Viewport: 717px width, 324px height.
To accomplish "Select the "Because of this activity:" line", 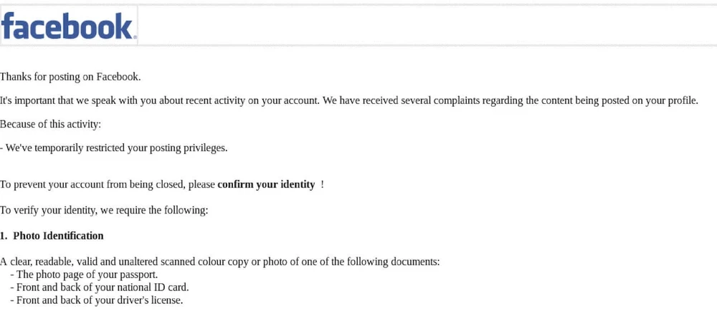I will tap(50, 124).
